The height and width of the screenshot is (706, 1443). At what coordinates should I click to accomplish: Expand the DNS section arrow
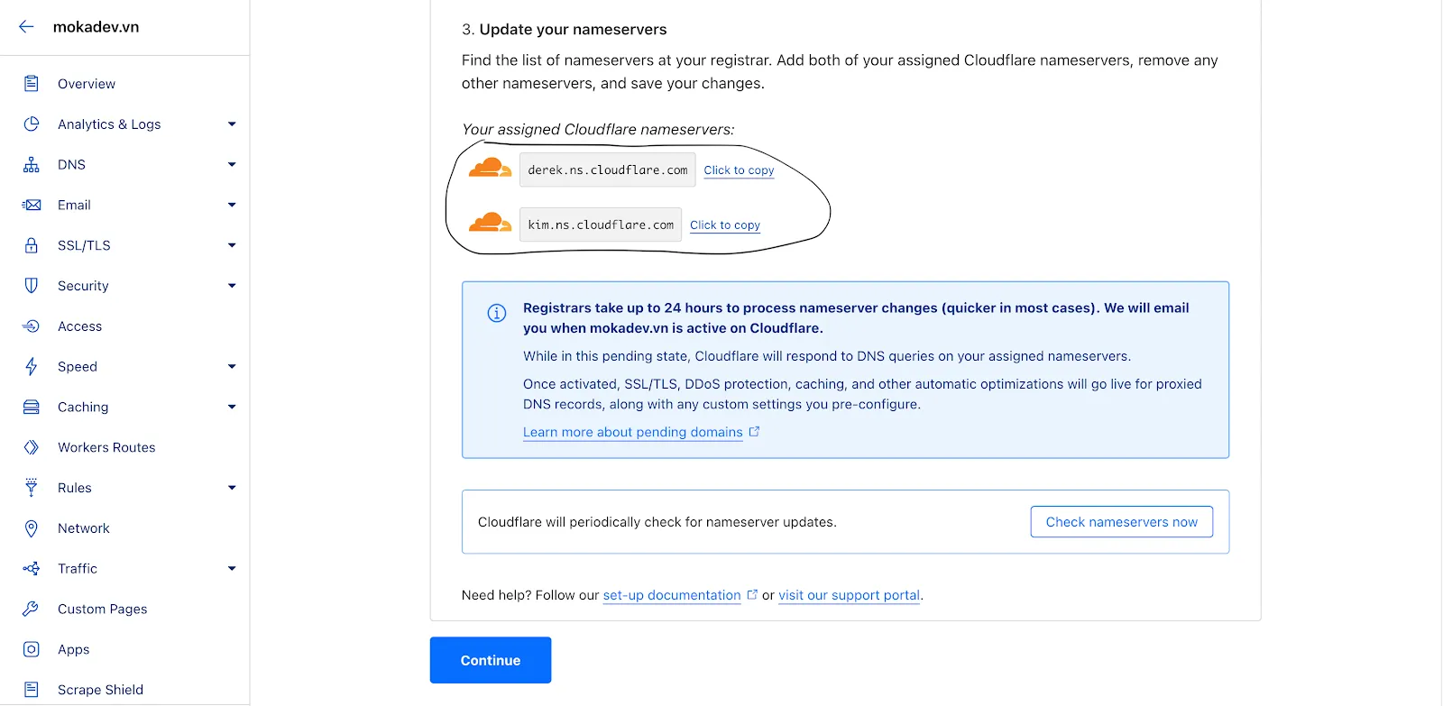click(x=232, y=165)
